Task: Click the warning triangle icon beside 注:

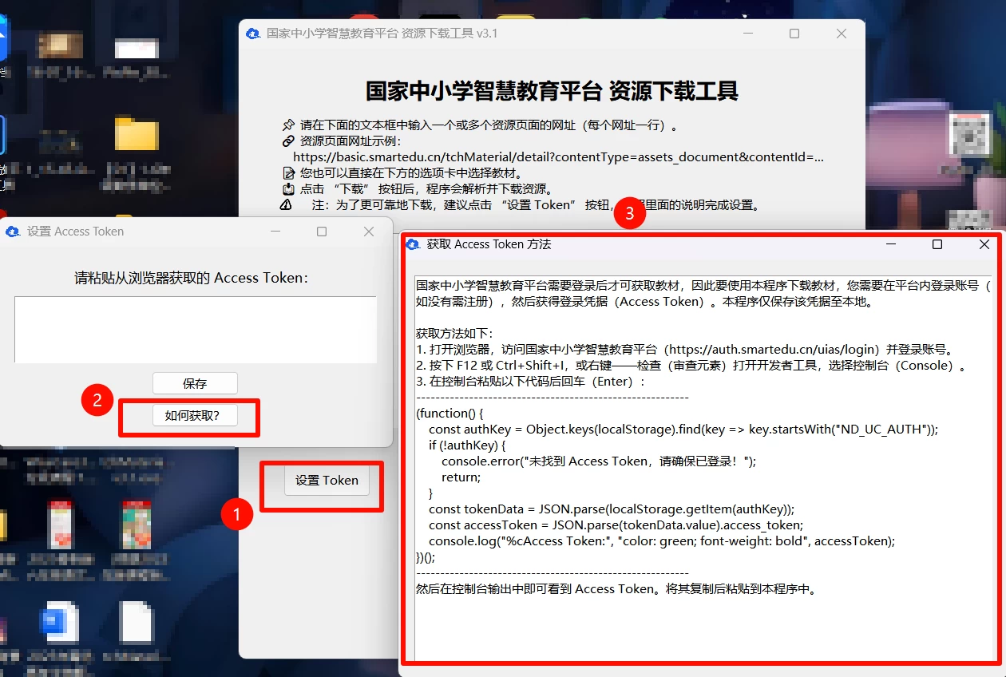Action: [x=286, y=205]
